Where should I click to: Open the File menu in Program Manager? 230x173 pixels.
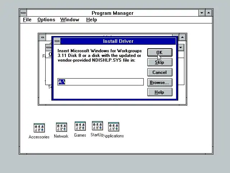click(27, 20)
